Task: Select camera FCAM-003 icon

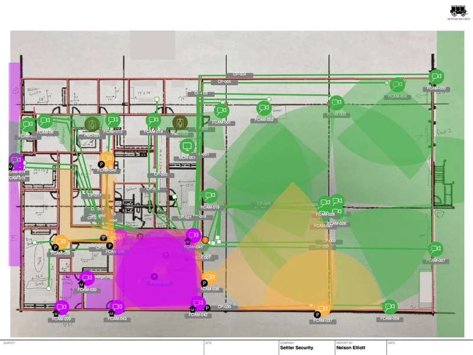Action: click(x=336, y=103)
